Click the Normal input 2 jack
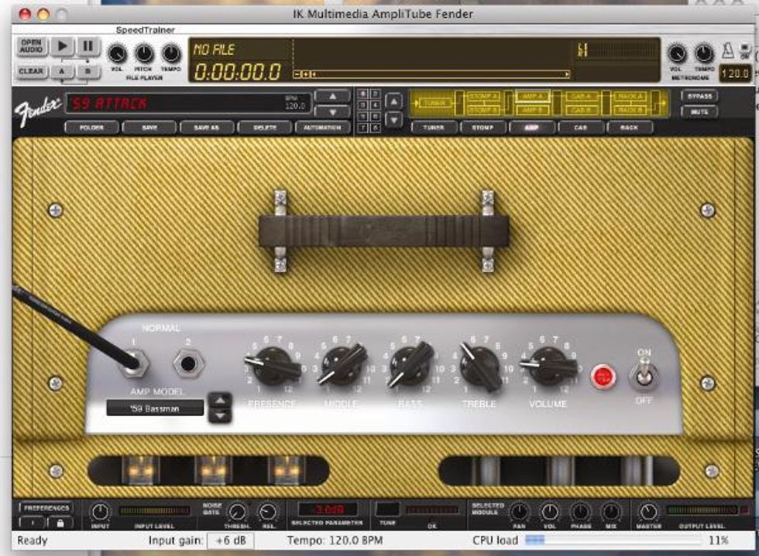 (189, 363)
